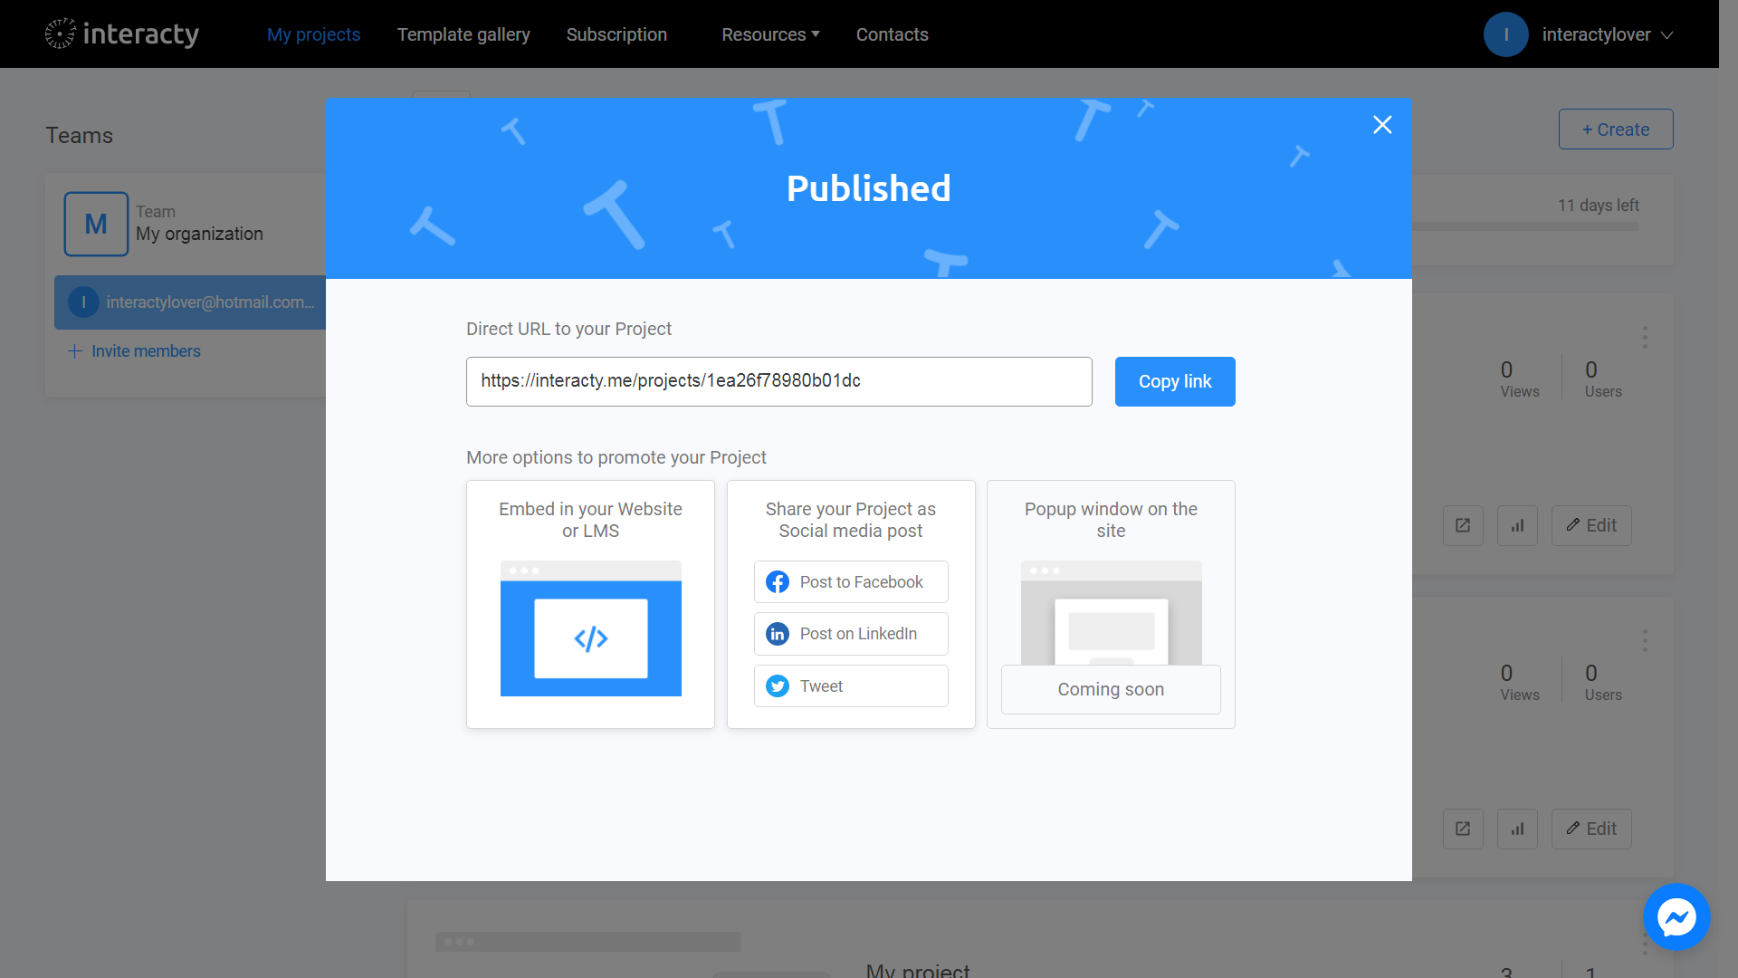Screen dimensions: 1738x978
Task: Select Tweet sharing option
Action: click(850, 686)
